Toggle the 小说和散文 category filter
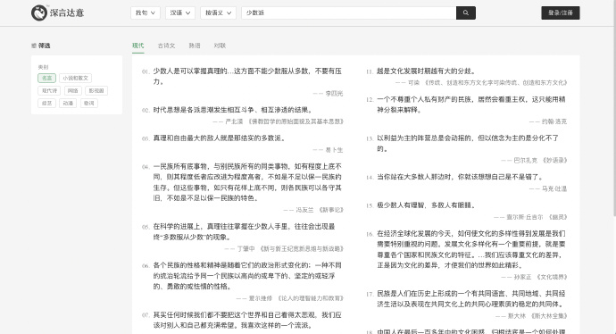Viewport: 616px width, 334px height. 75,79
